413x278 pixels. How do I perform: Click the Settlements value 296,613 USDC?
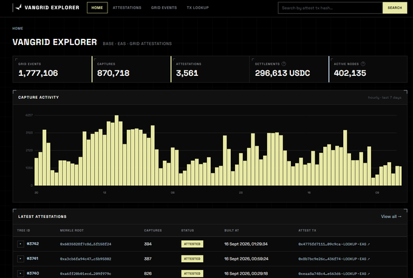[282, 73]
